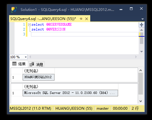Place cursor on empty line 3 in editor
Image resolution: width=152 pixels, height=120 pixels.
[84, 34]
